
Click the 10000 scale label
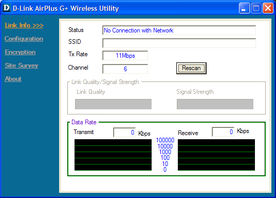165,146
